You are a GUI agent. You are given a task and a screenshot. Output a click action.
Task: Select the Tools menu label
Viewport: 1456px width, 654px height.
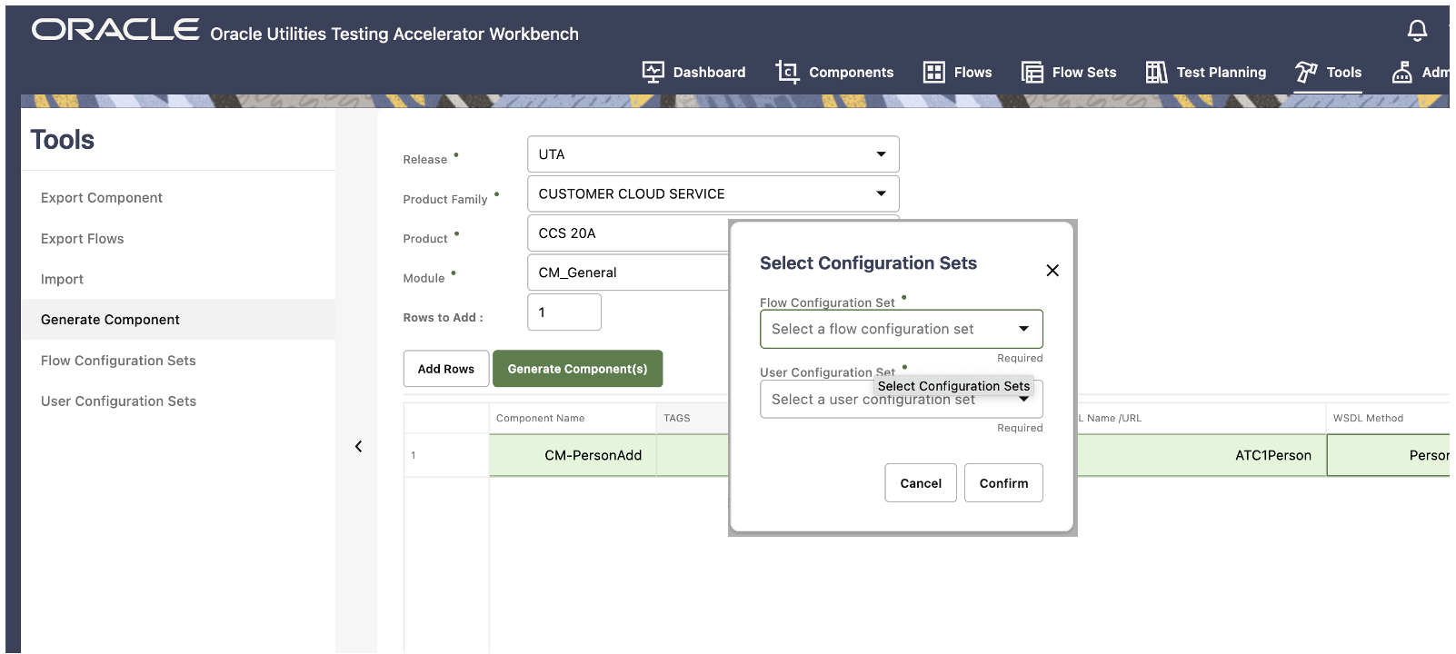[x=1343, y=73]
